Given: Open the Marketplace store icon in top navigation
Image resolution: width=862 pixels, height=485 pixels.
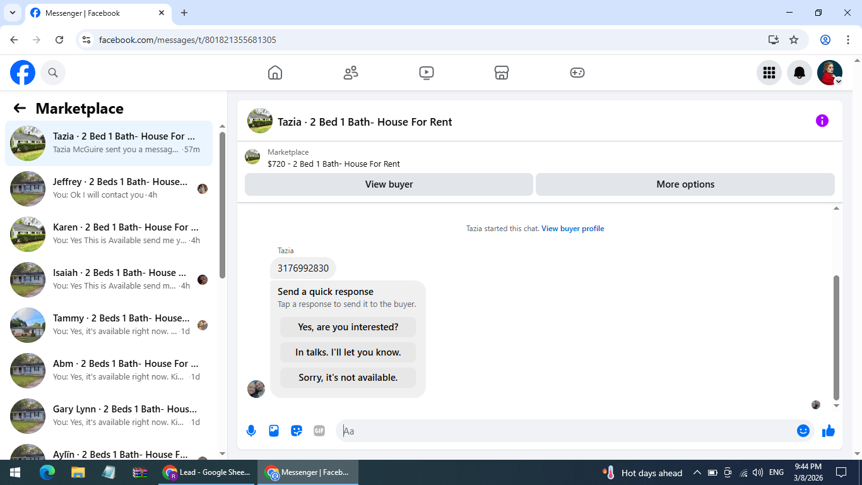Looking at the screenshot, I should click(x=502, y=73).
